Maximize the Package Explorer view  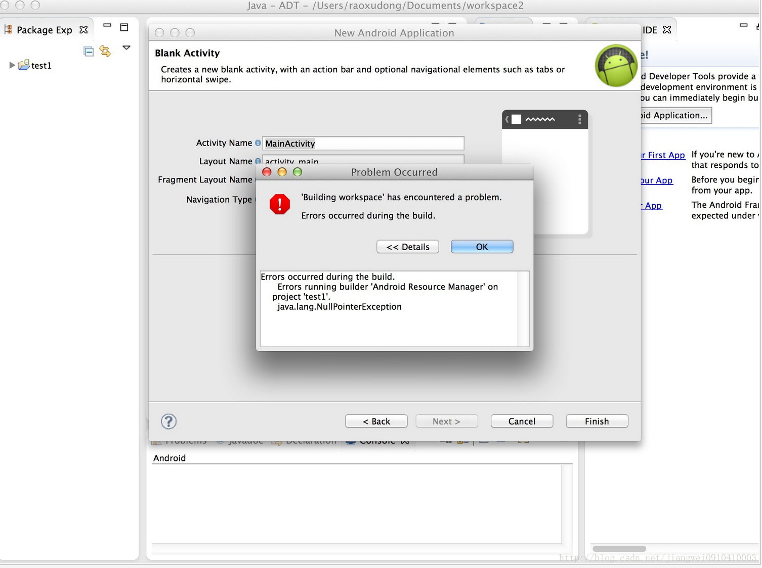tap(124, 27)
